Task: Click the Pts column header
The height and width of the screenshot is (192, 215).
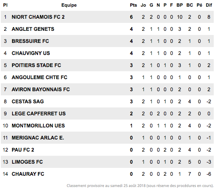Action: (x=133, y=5)
